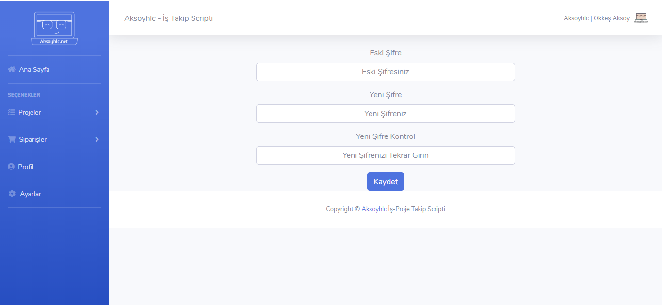This screenshot has height=305, width=662.
Task: Click the Ana Sayfa home icon
Action: 12,69
